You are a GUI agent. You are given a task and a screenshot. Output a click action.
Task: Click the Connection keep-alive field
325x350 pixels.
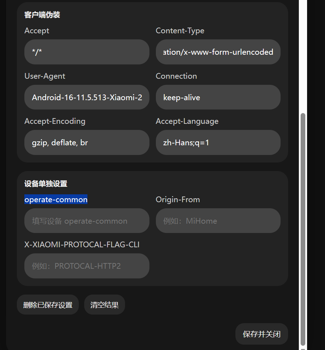(x=218, y=97)
